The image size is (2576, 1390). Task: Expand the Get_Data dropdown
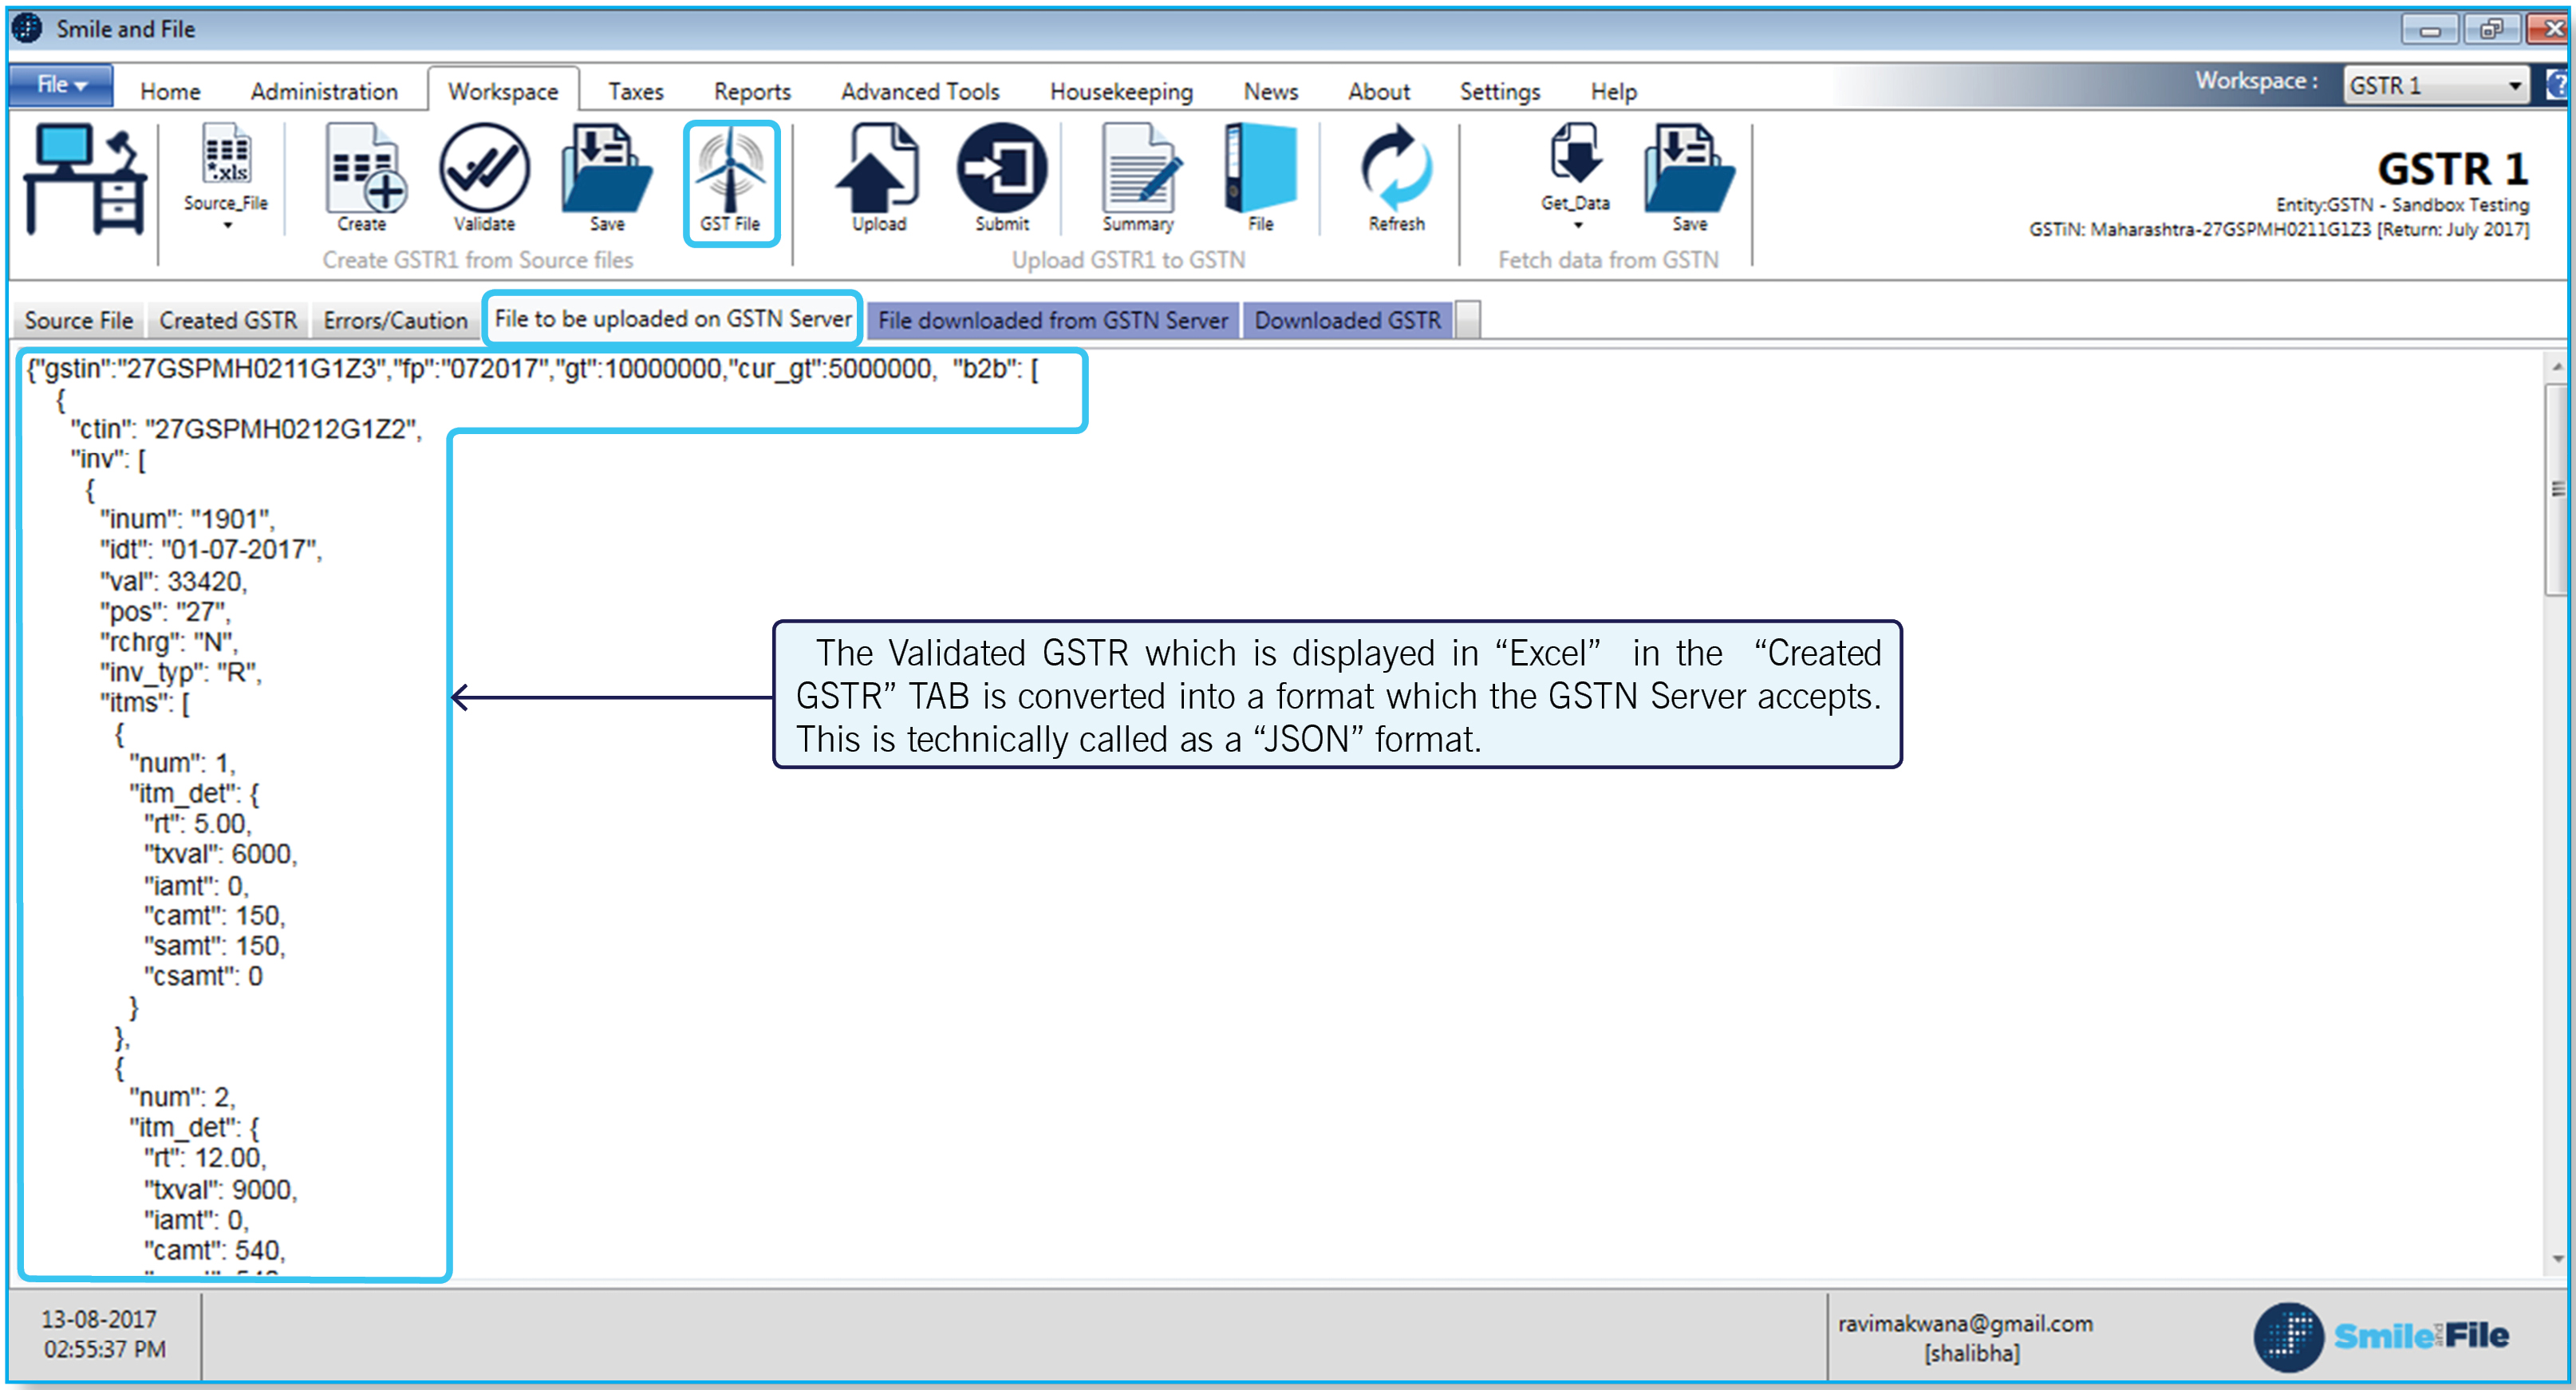1577,226
